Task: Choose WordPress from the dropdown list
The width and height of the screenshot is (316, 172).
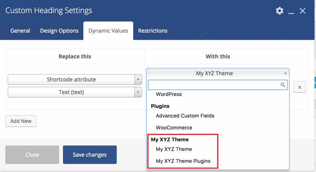Action: pyautogui.click(x=169, y=94)
